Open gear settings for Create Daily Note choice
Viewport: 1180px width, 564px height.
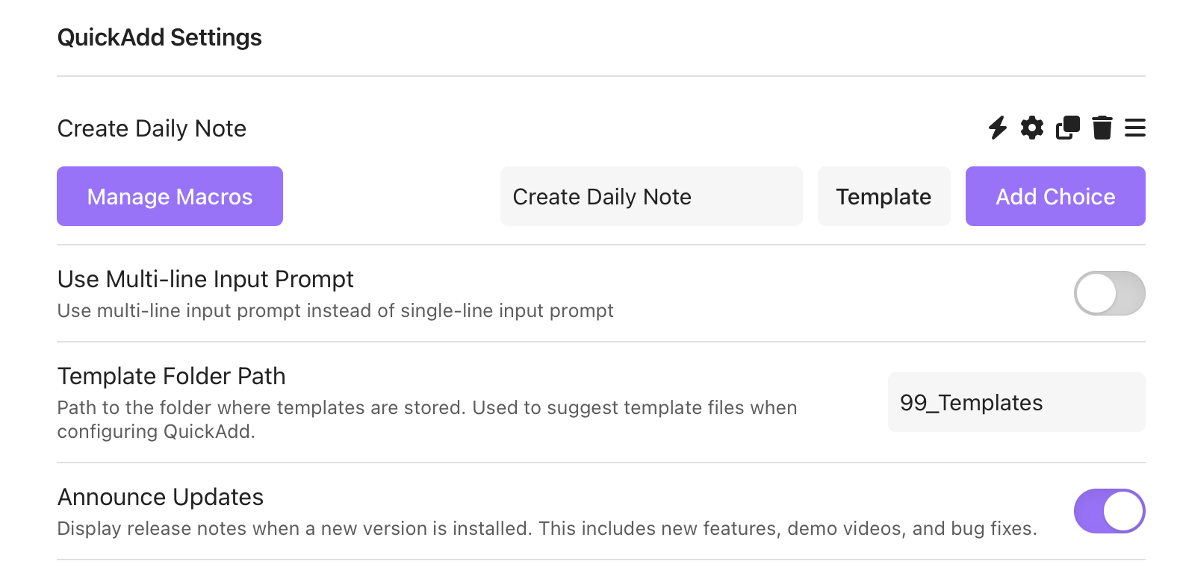click(1032, 128)
